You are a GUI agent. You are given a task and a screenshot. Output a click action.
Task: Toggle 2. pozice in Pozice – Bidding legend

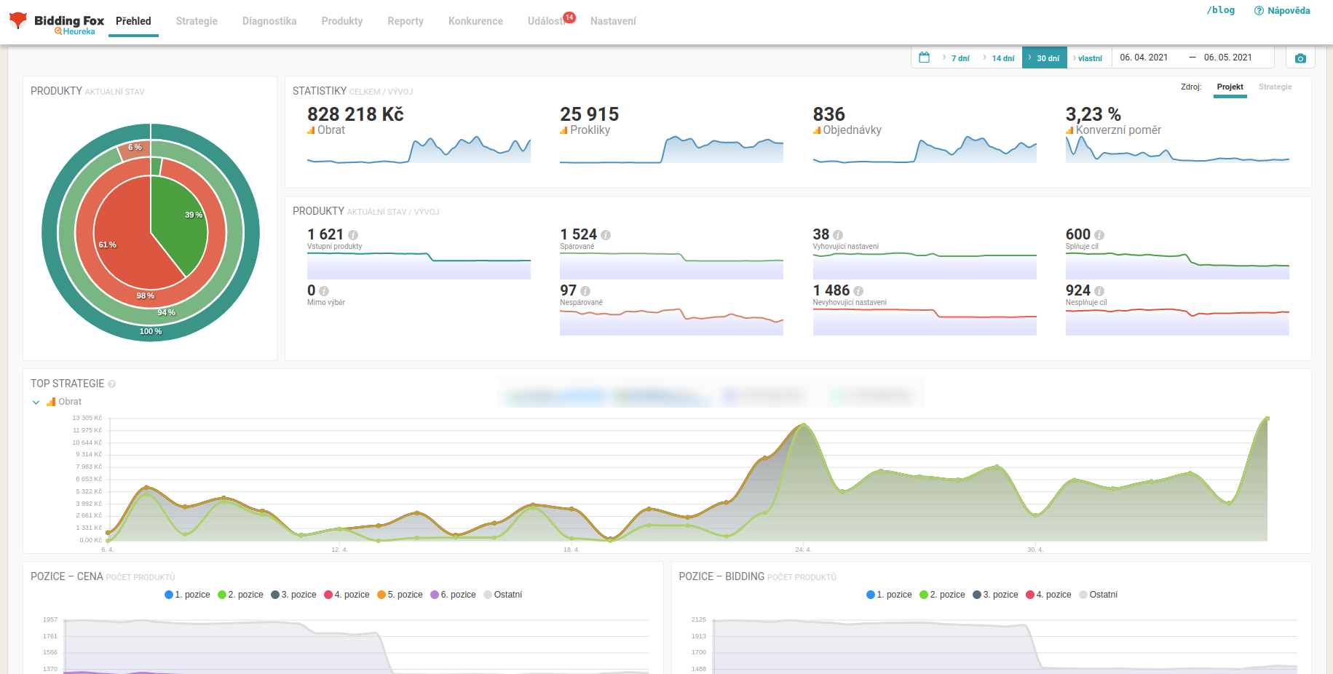point(943,595)
